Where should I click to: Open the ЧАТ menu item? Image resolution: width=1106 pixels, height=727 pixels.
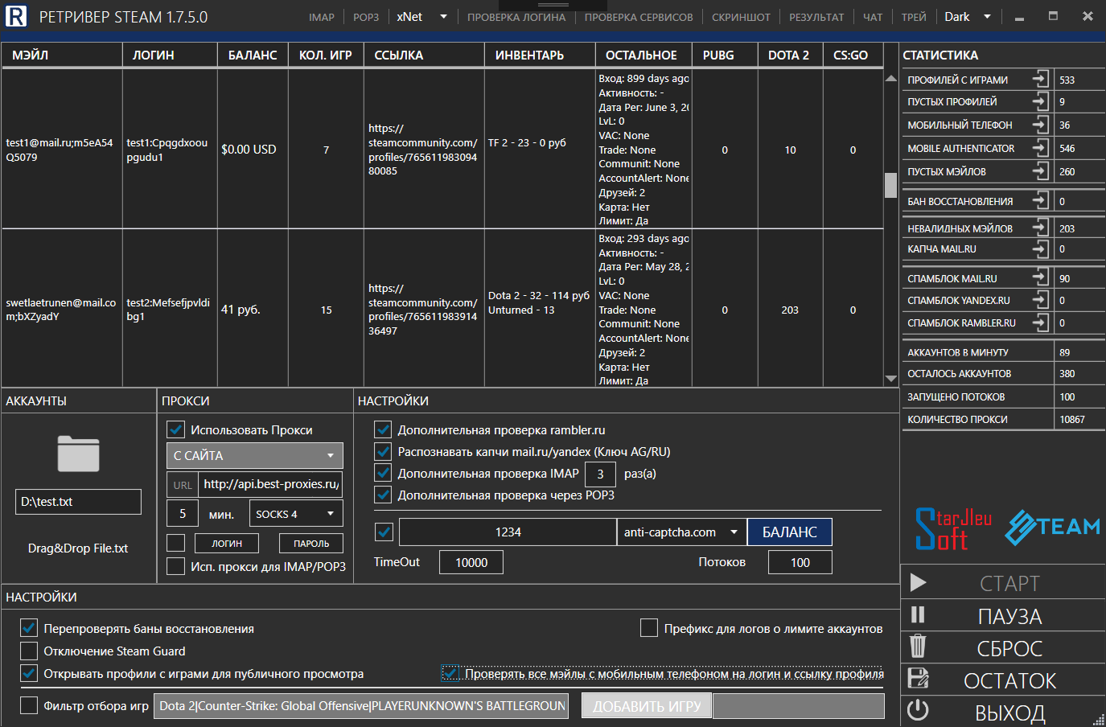tap(873, 17)
